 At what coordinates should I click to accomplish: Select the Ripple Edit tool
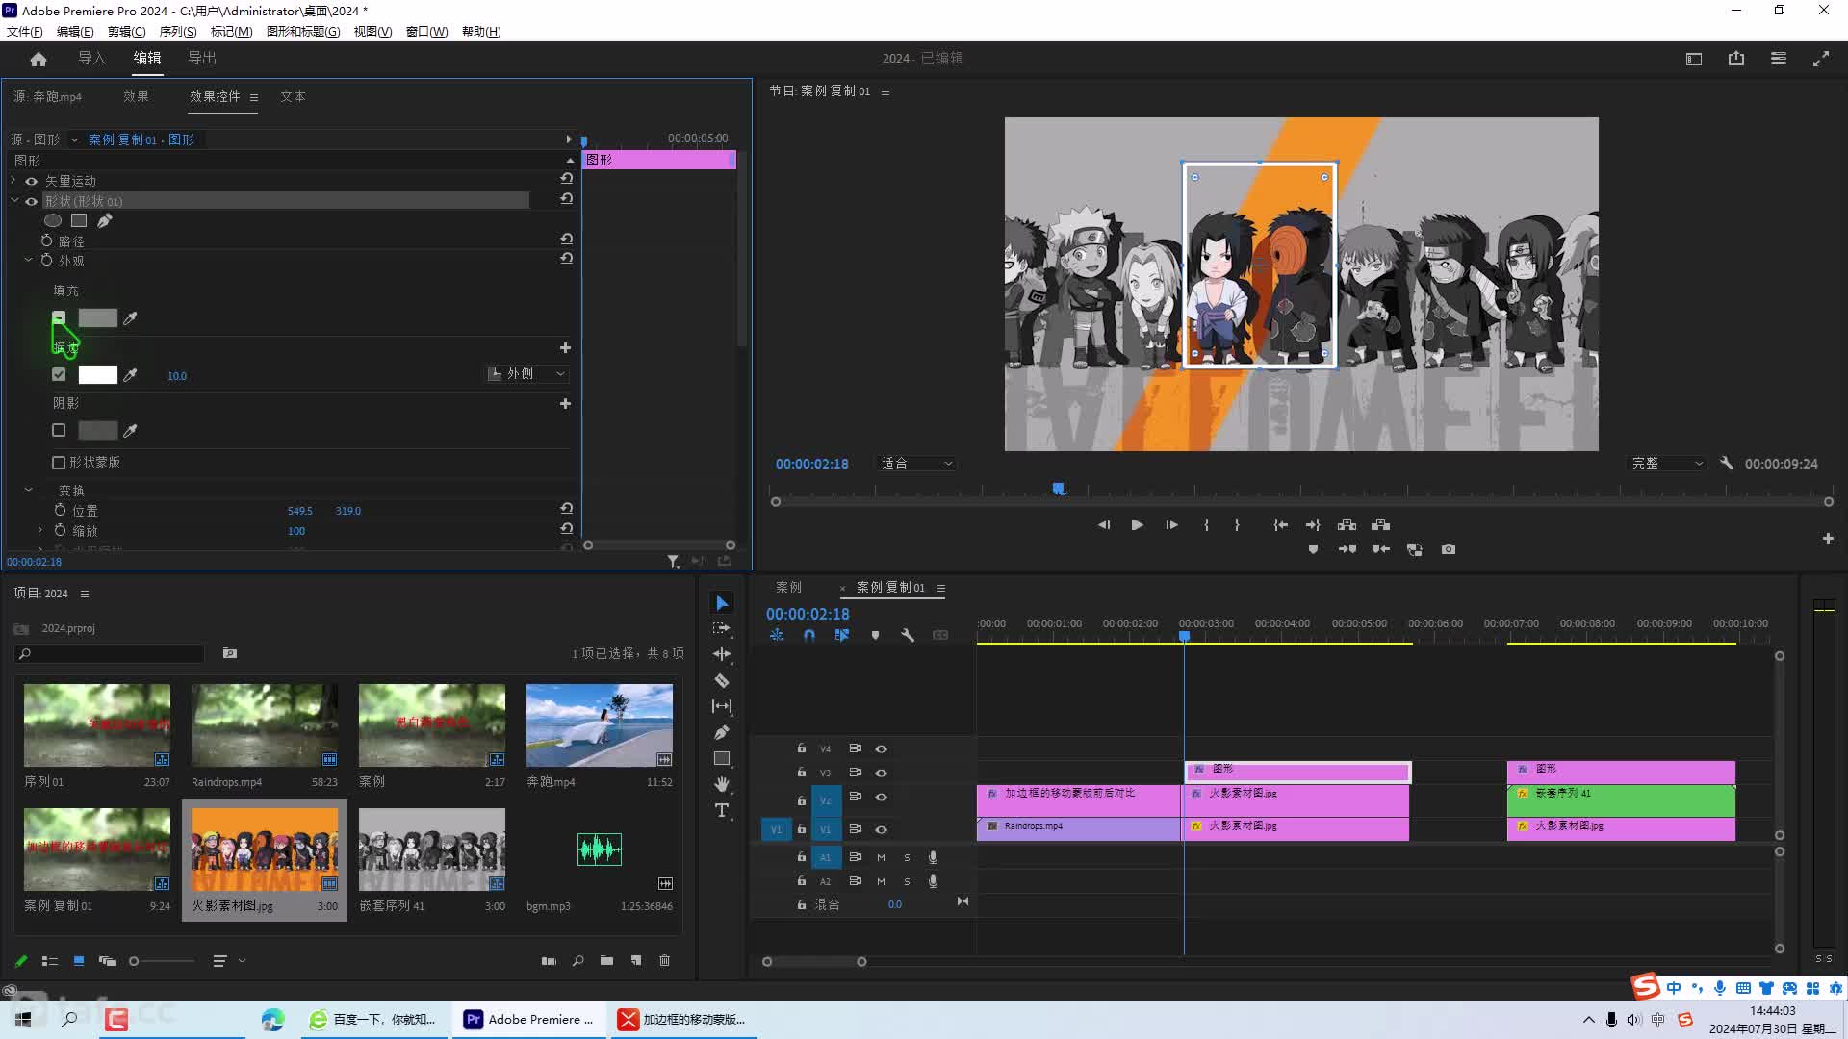(722, 654)
